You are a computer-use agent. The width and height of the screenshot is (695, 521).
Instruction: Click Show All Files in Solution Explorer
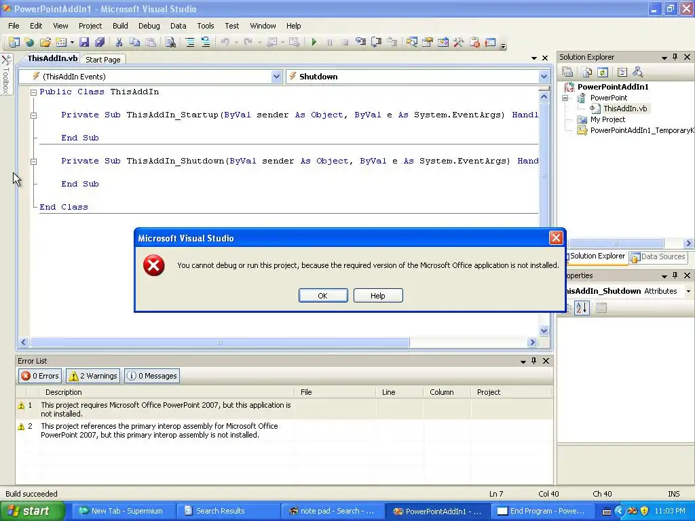click(586, 72)
